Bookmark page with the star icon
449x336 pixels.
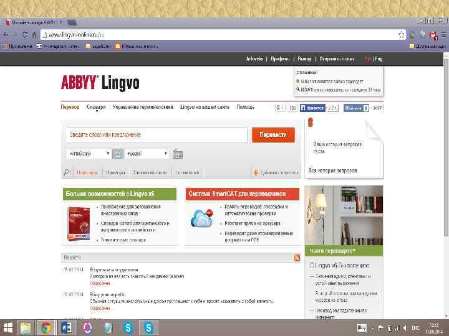pos(401,35)
